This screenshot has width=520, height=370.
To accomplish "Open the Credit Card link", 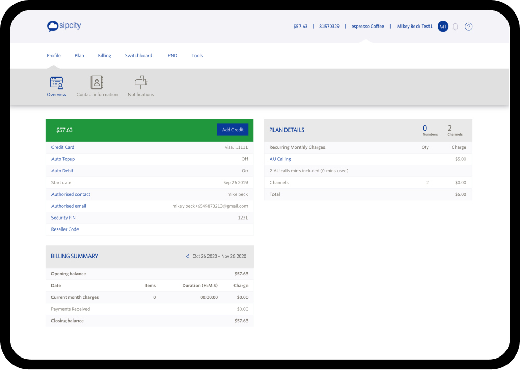I will tap(62, 147).
